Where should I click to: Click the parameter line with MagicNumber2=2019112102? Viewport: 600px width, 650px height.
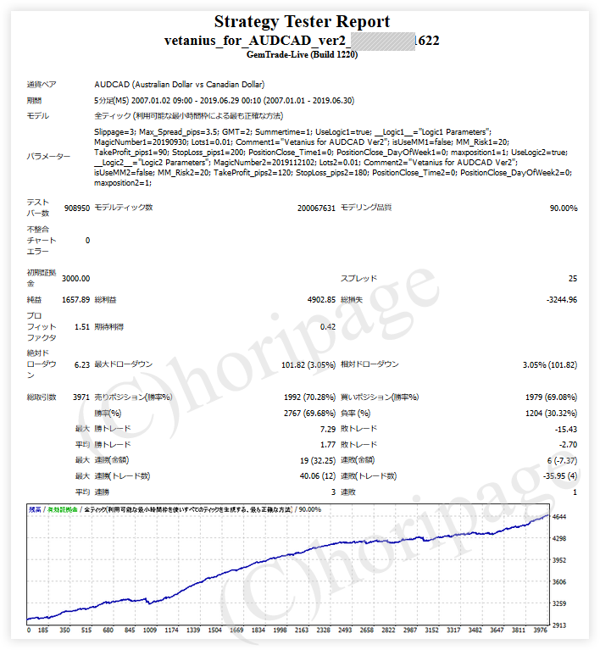pos(306,163)
